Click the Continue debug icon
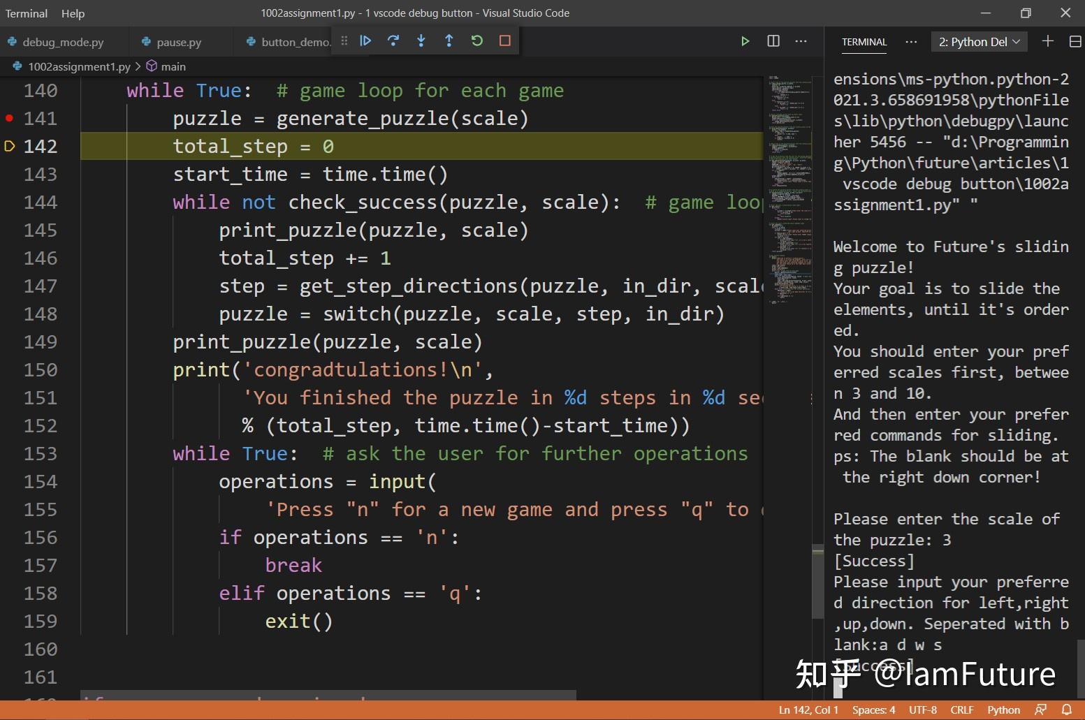This screenshot has width=1085, height=720. click(366, 41)
